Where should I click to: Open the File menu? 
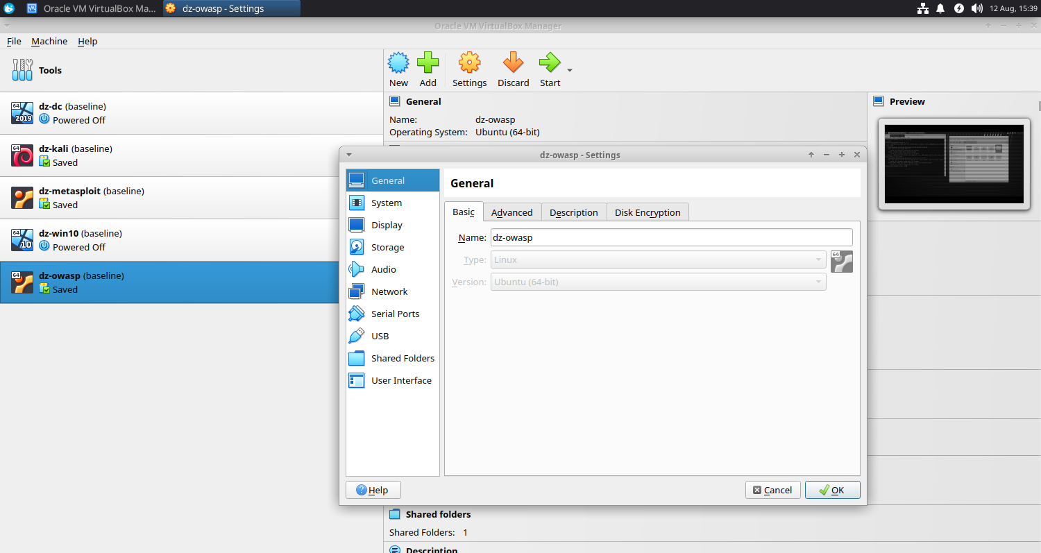14,41
